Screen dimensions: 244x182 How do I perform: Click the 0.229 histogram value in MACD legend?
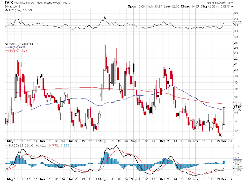[65, 145]
